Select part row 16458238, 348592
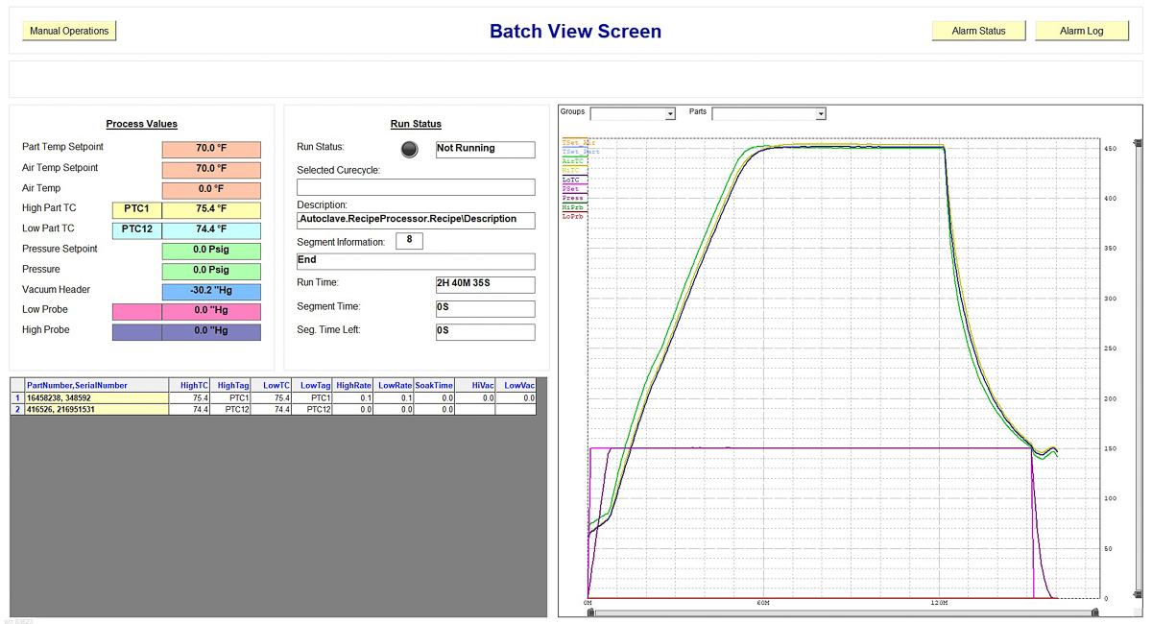 (x=96, y=397)
